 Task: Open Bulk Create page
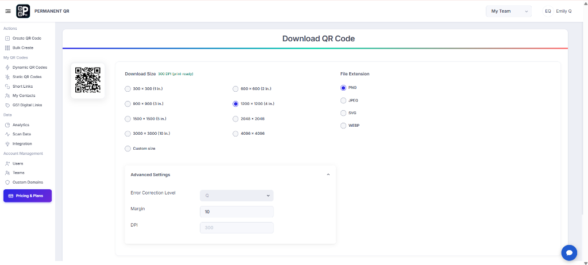point(23,48)
